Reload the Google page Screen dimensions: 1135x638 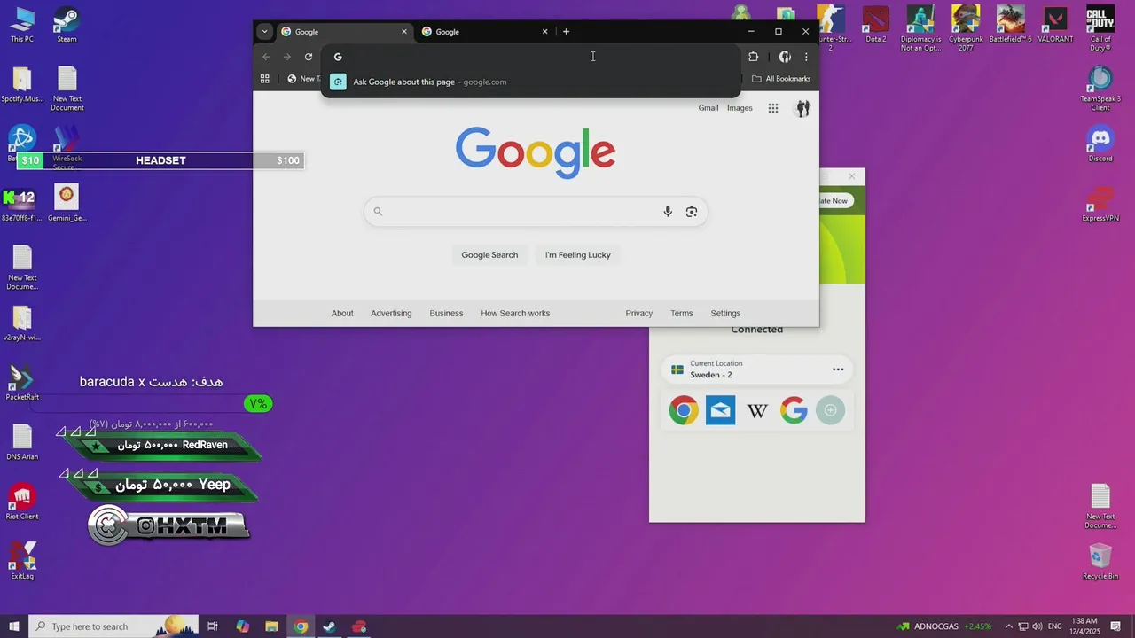click(309, 57)
